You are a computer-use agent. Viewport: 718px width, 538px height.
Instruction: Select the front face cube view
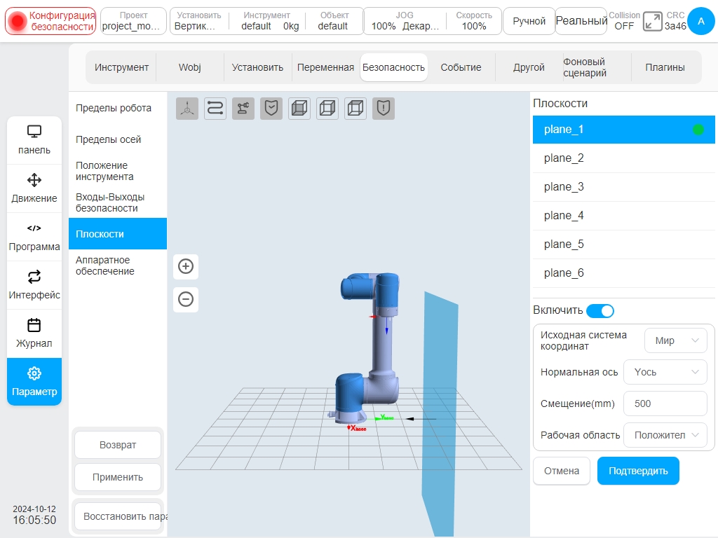[x=299, y=109]
